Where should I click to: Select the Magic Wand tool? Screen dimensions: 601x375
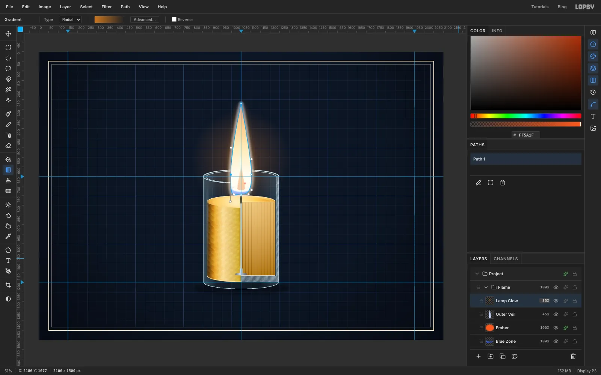[x=8, y=90]
